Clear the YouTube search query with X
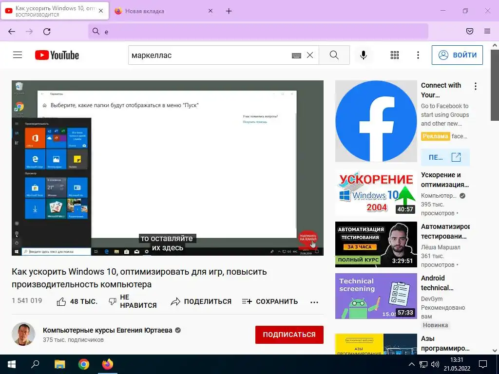 pos(309,55)
